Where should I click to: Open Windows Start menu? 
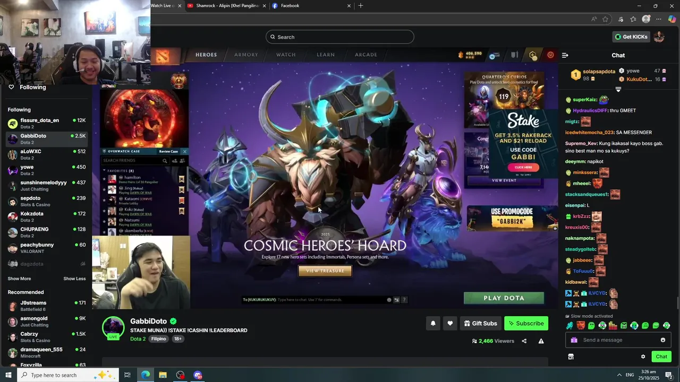8,375
